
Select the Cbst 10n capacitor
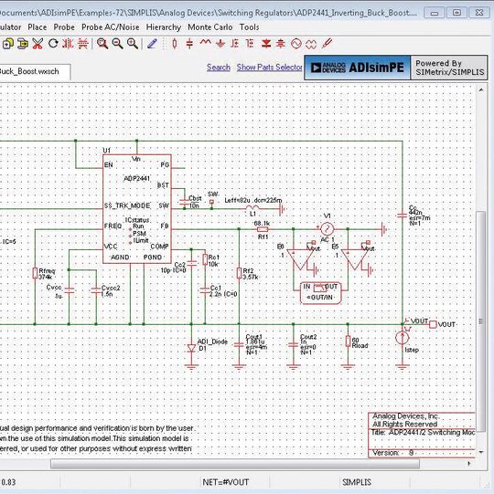[x=184, y=202]
